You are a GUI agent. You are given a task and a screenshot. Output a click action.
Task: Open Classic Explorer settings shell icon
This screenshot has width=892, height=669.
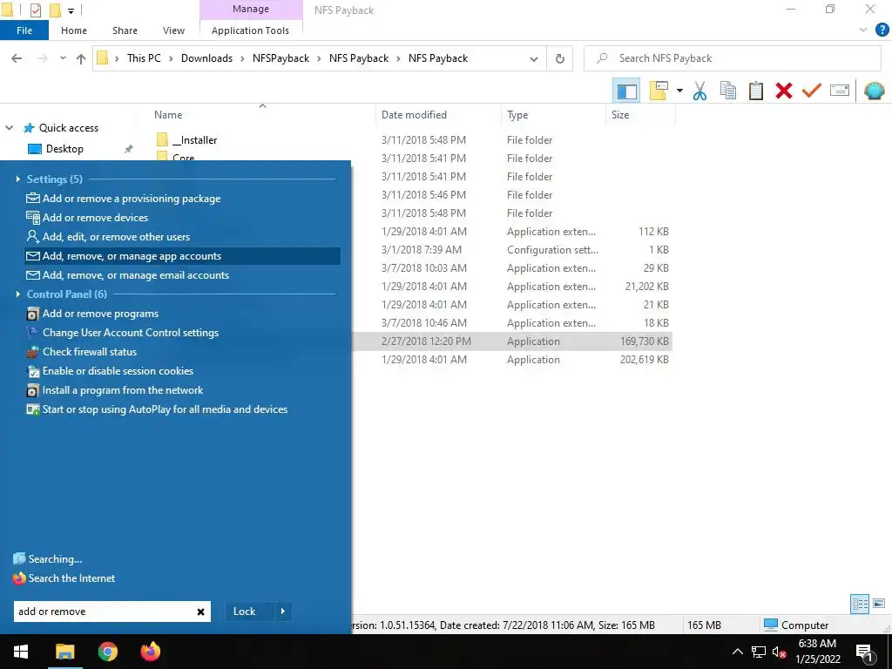875,91
